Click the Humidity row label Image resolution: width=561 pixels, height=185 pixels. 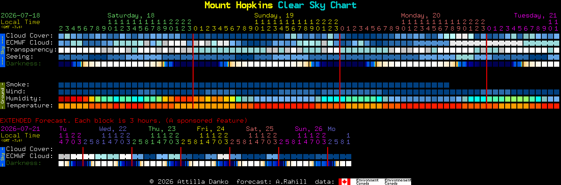[24, 99]
